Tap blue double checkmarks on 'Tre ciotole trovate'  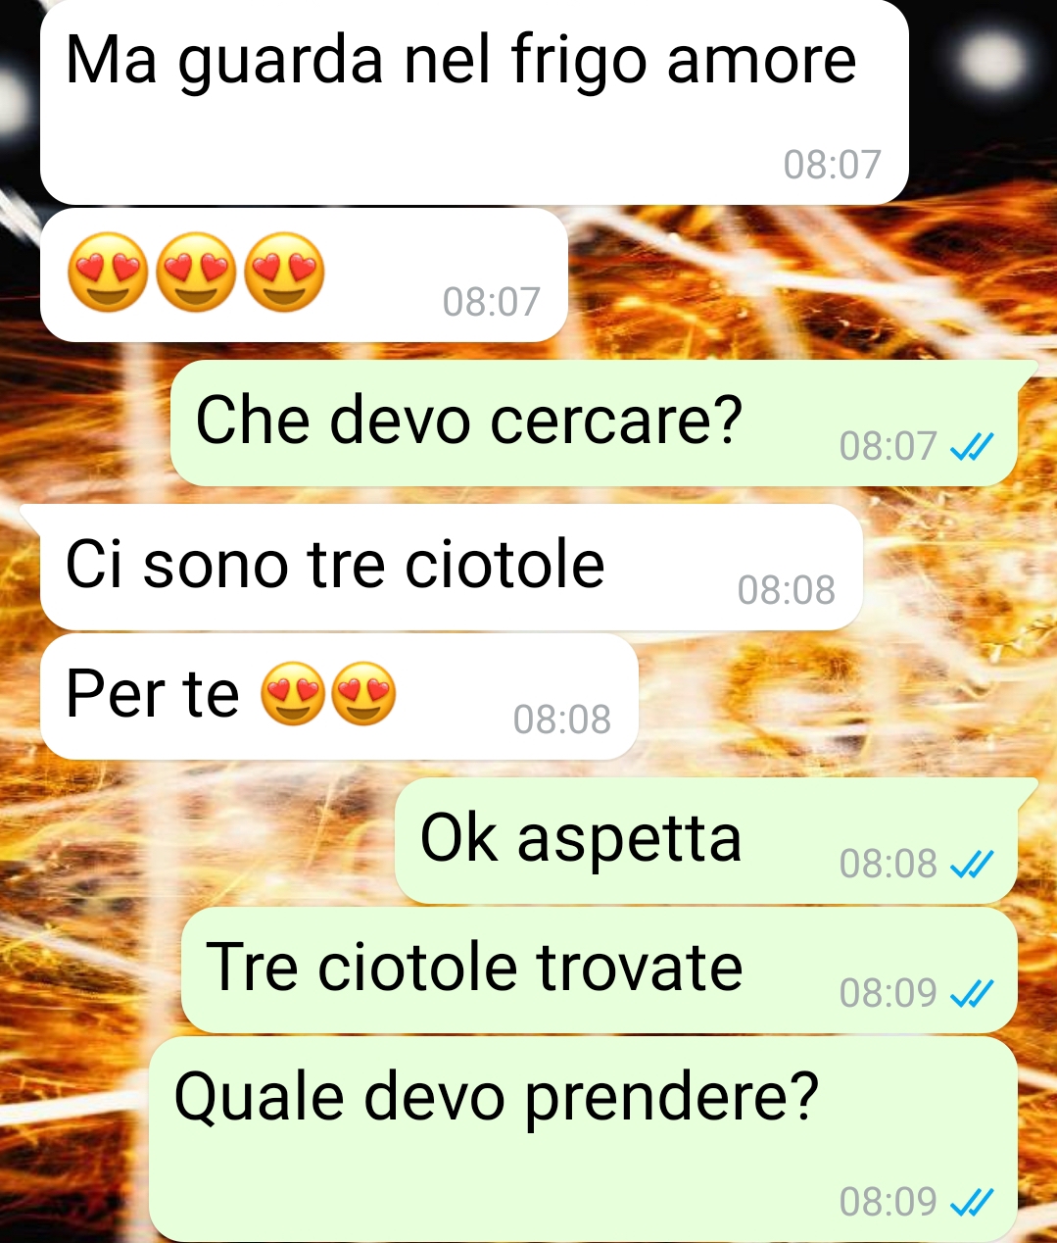coord(972,994)
